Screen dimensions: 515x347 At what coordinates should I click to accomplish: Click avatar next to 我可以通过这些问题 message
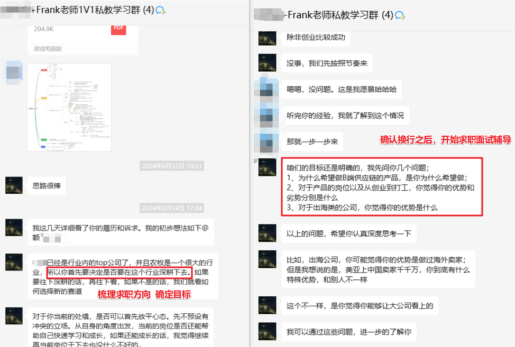268,332
